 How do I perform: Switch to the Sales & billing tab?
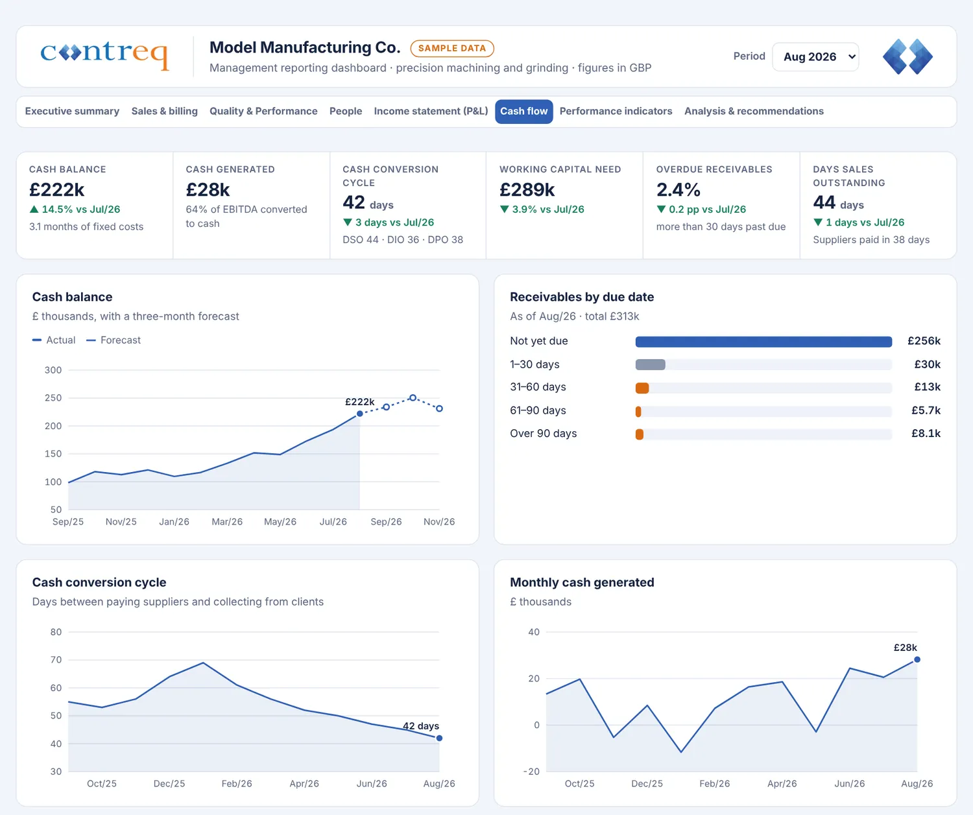[x=165, y=112]
